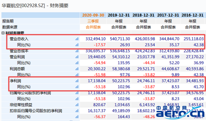This screenshot has width=206, height=121.
Task: Click the 135.95 growth value
Action: (x=124, y=63)
